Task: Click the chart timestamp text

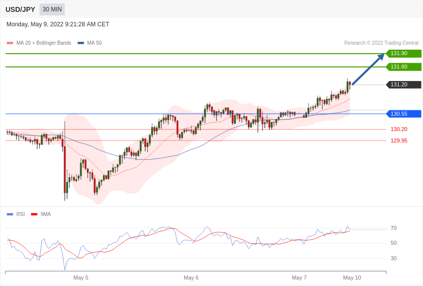Action: (58, 24)
